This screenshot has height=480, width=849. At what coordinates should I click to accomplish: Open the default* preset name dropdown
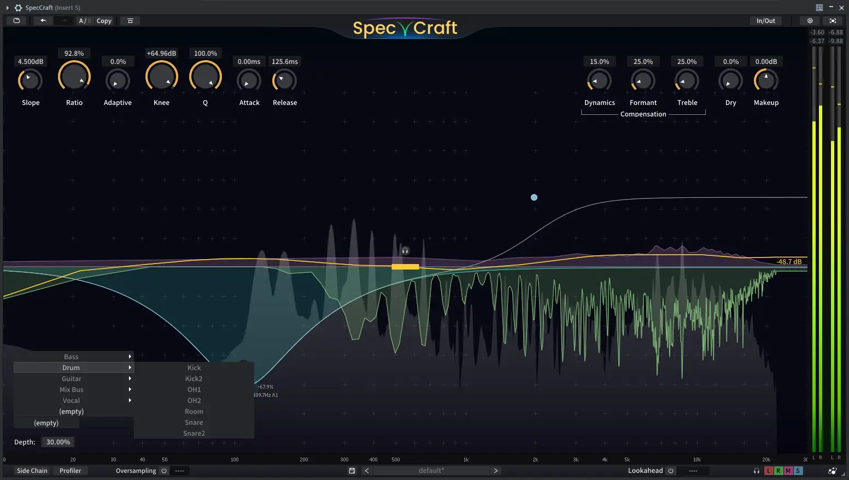pyautogui.click(x=431, y=471)
